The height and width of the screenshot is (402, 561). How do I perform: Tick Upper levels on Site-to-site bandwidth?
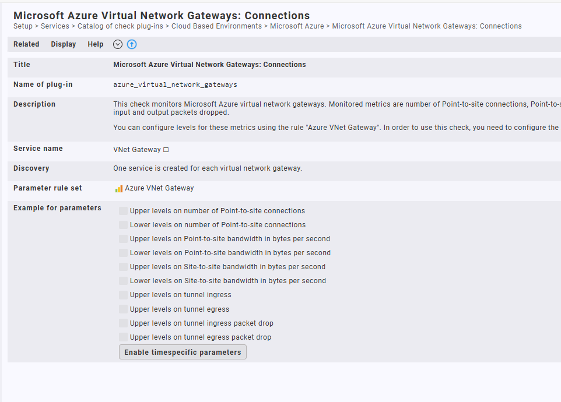(x=123, y=267)
